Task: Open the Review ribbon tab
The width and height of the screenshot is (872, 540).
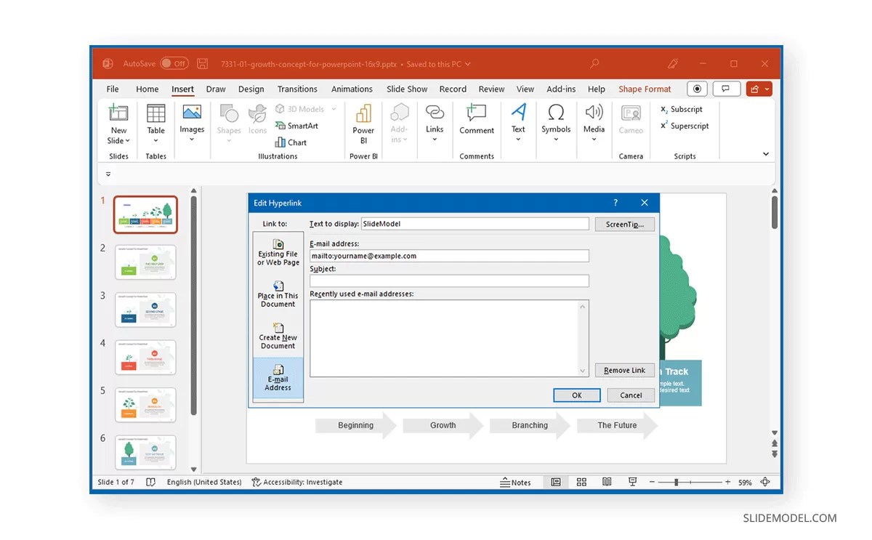Action: click(491, 89)
